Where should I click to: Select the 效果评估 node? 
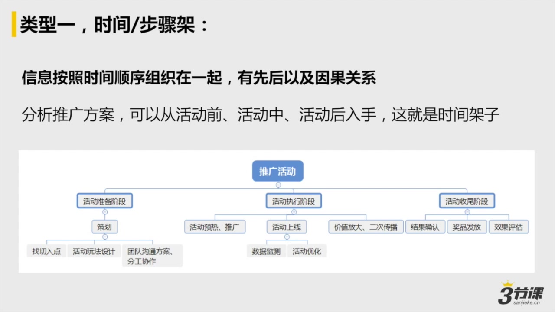pos(509,227)
